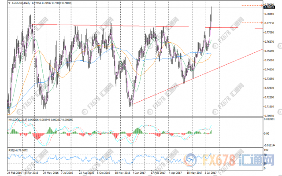Viewport: 282px width, 176px height.
Task: Select the RSI(14) indicator label
Action: (14, 150)
